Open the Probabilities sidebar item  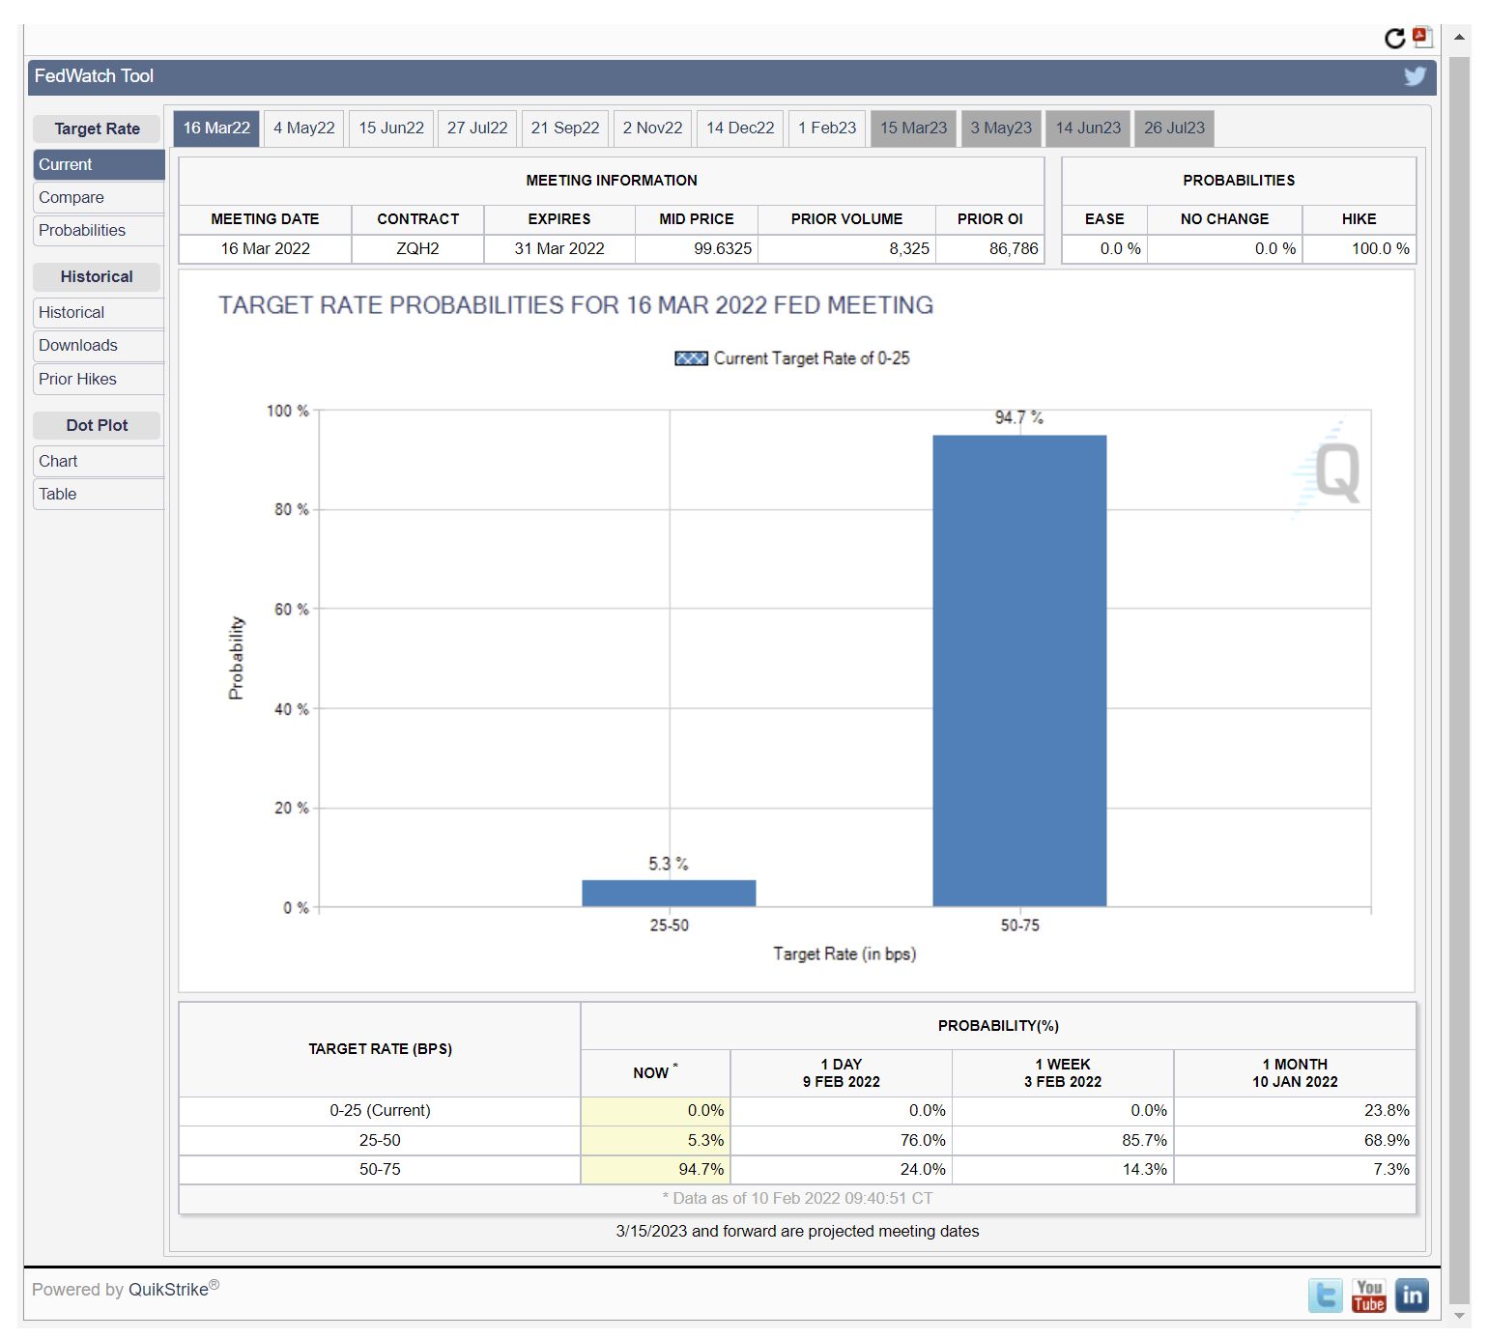(82, 231)
